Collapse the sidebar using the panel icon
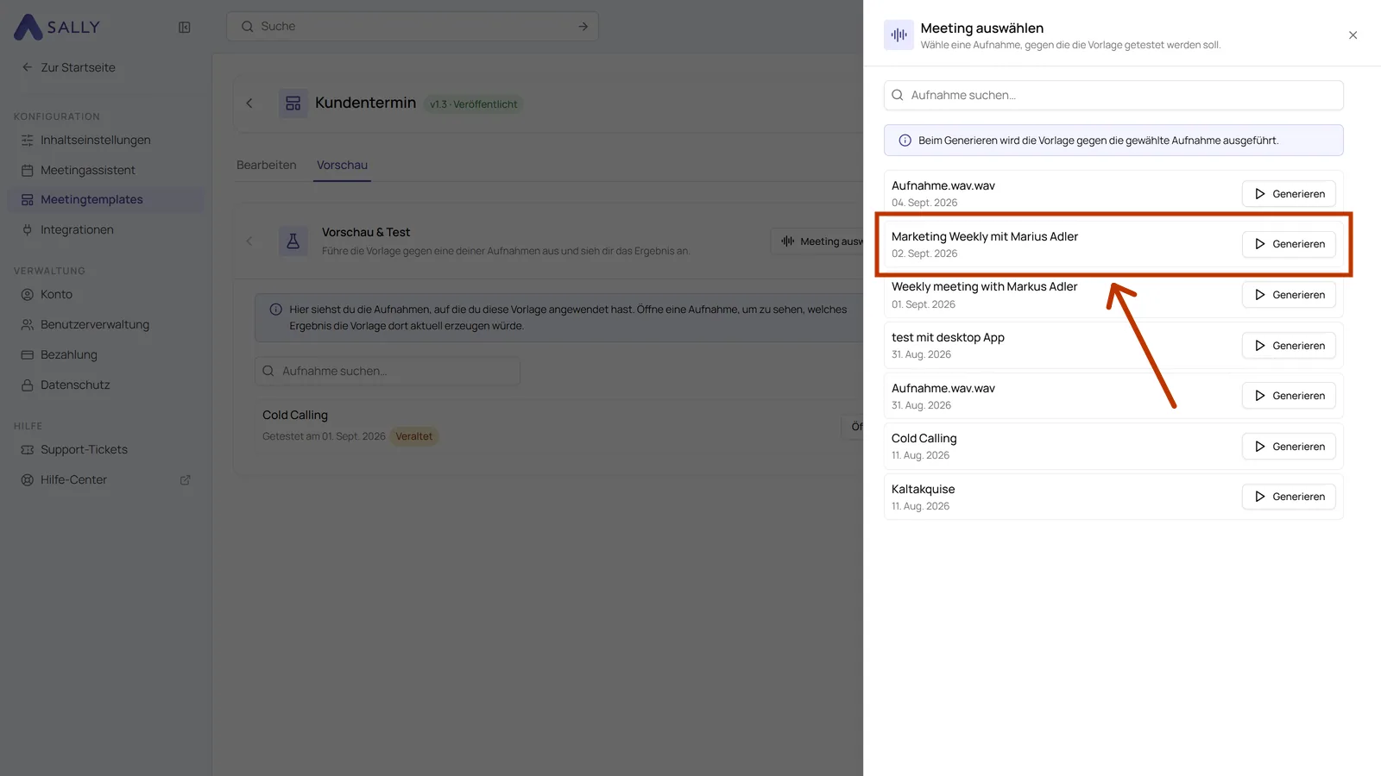This screenshot has width=1381, height=776. click(x=184, y=28)
